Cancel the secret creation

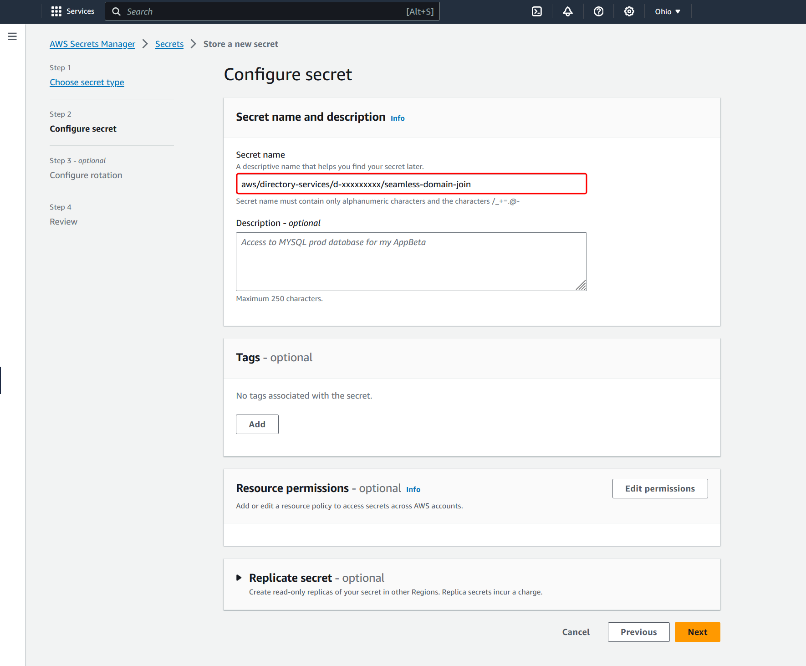576,632
